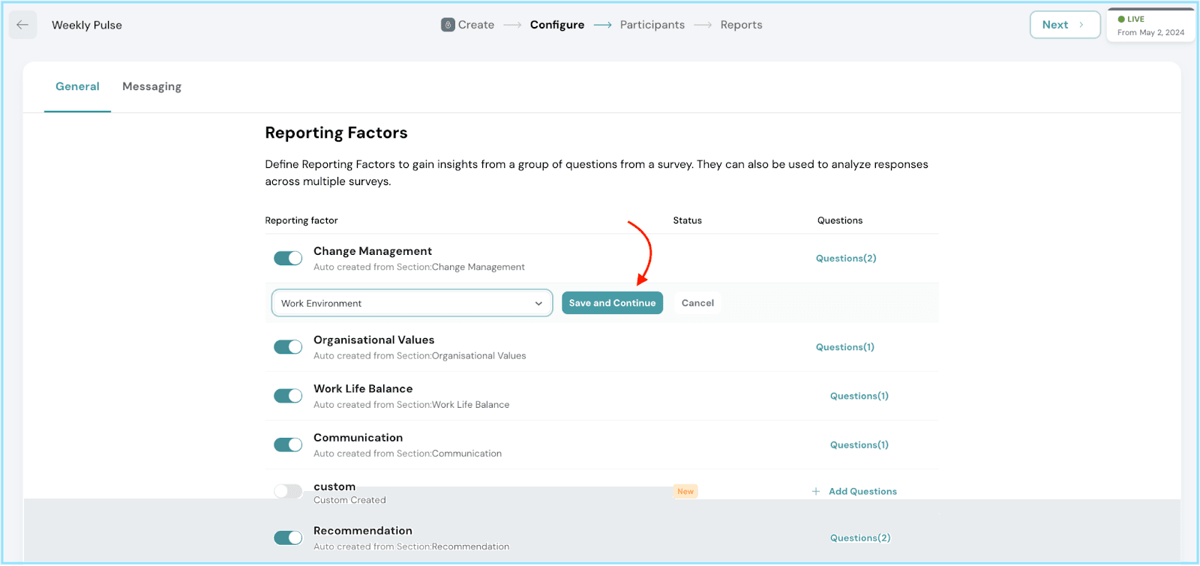This screenshot has width=1200, height=566.
Task: Go to the Participants step
Action: coord(652,25)
